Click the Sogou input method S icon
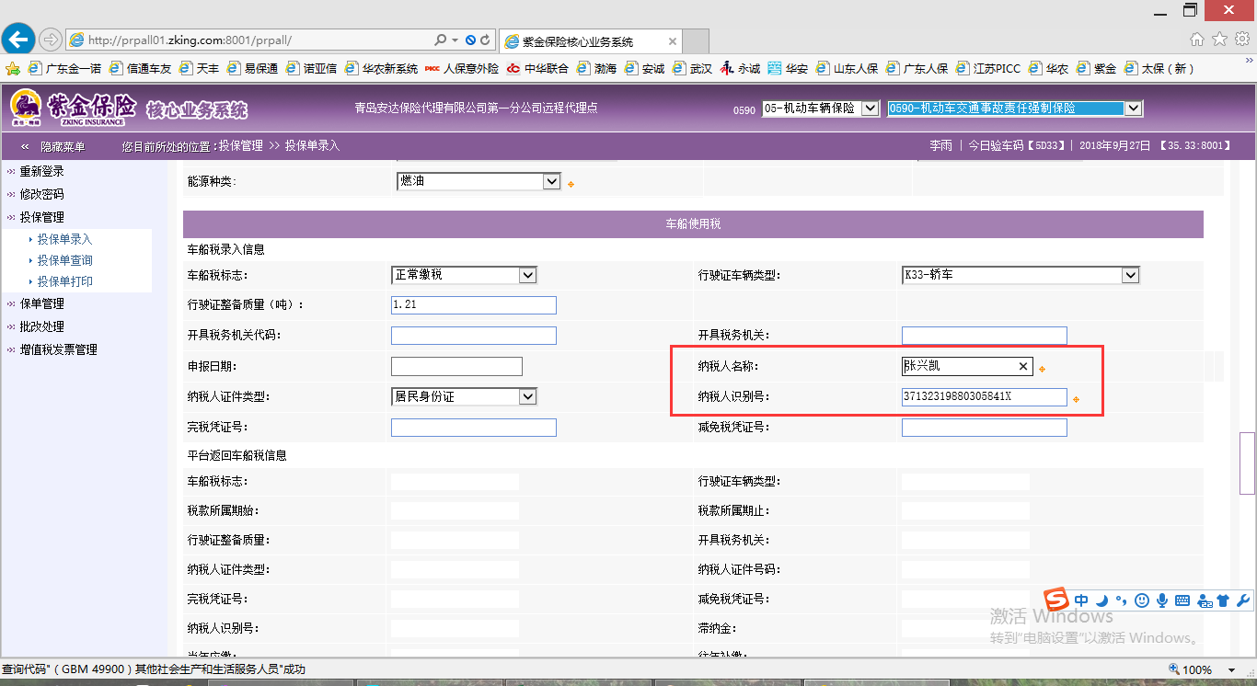This screenshot has height=686, width=1257. 1057,600
